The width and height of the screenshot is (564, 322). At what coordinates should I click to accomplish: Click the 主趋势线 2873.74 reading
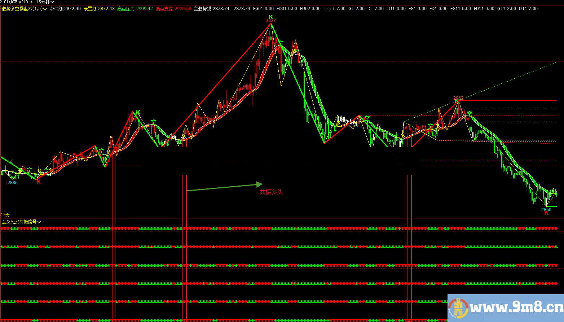click(x=211, y=8)
